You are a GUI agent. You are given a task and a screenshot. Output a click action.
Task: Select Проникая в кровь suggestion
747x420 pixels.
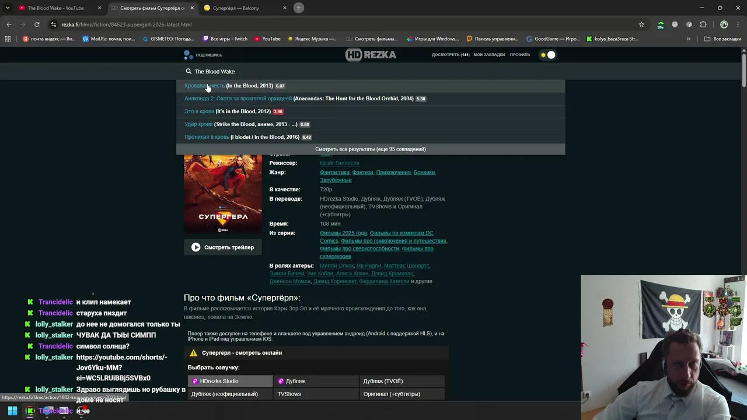coord(371,137)
